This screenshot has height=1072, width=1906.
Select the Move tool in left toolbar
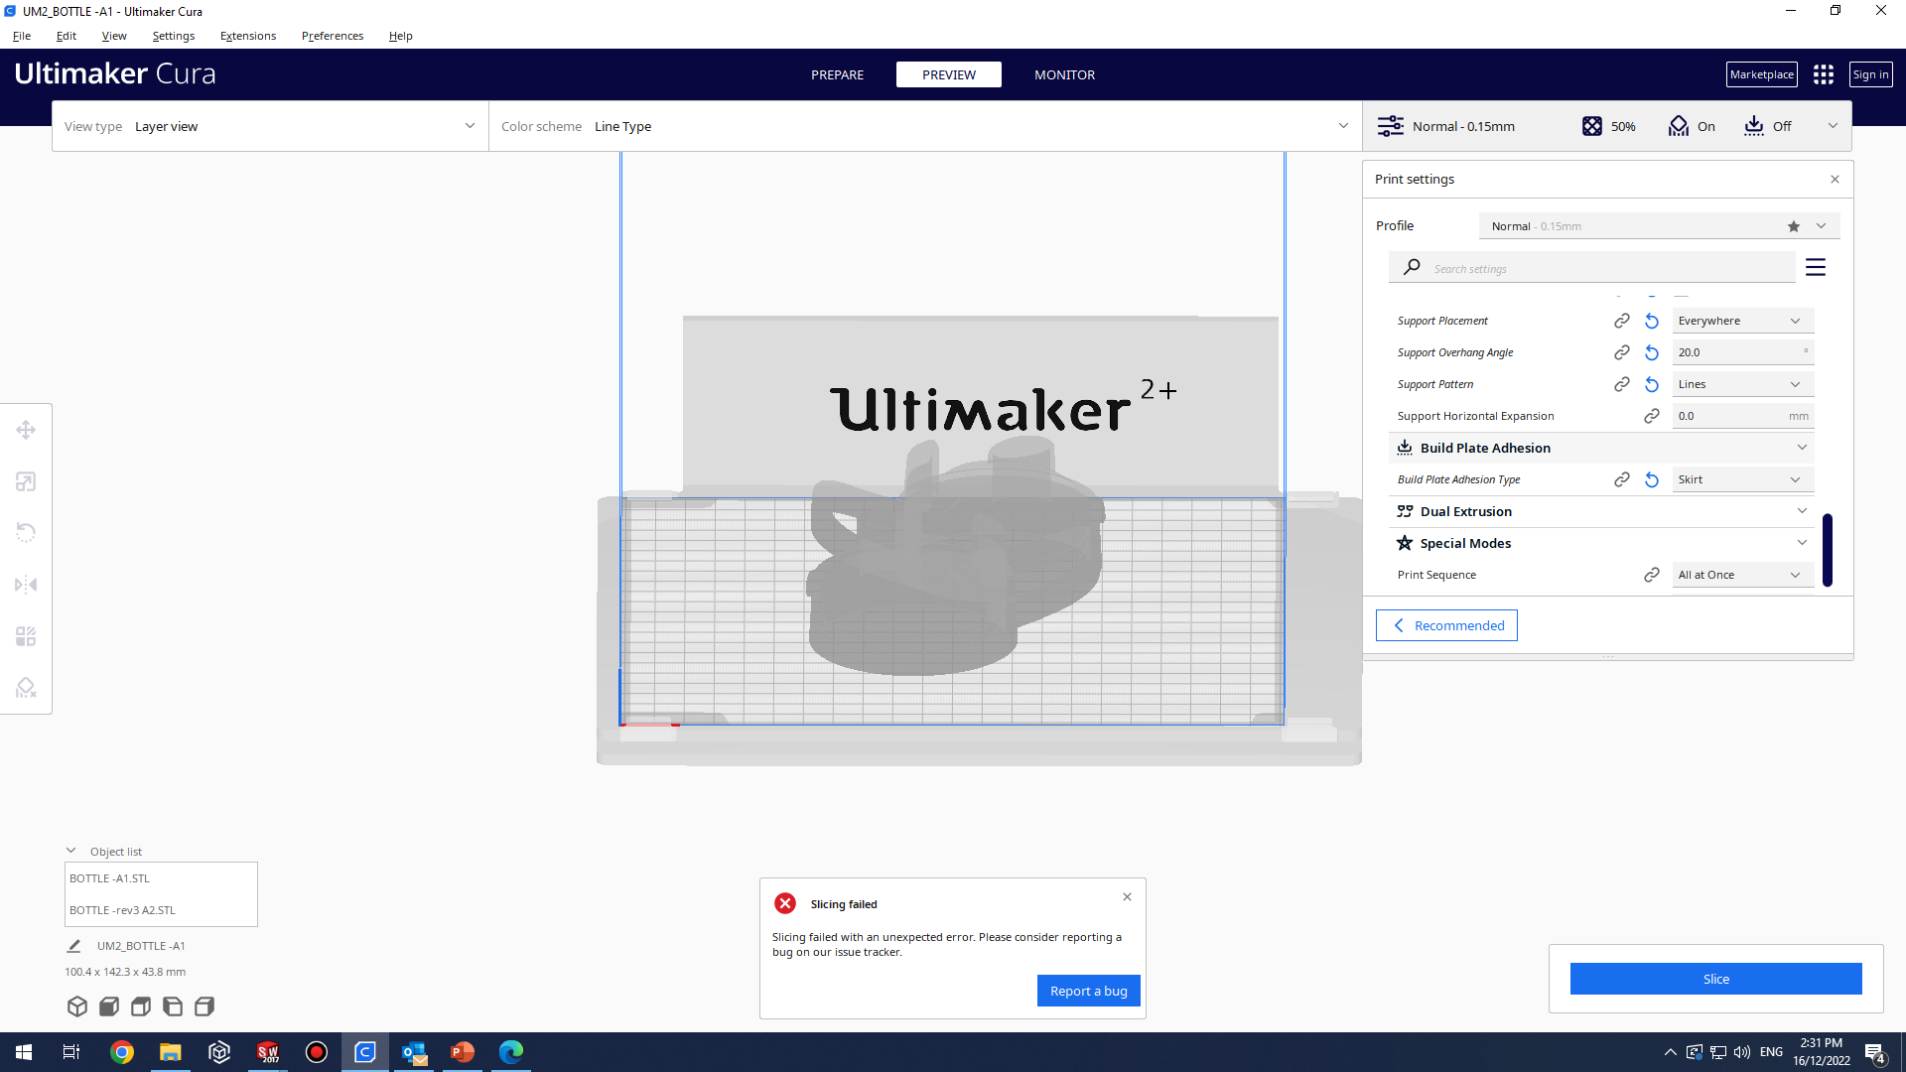[26, 430]
